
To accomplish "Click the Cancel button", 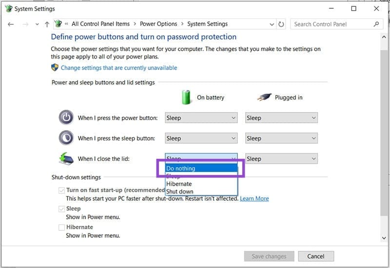I will click(316, 256).
